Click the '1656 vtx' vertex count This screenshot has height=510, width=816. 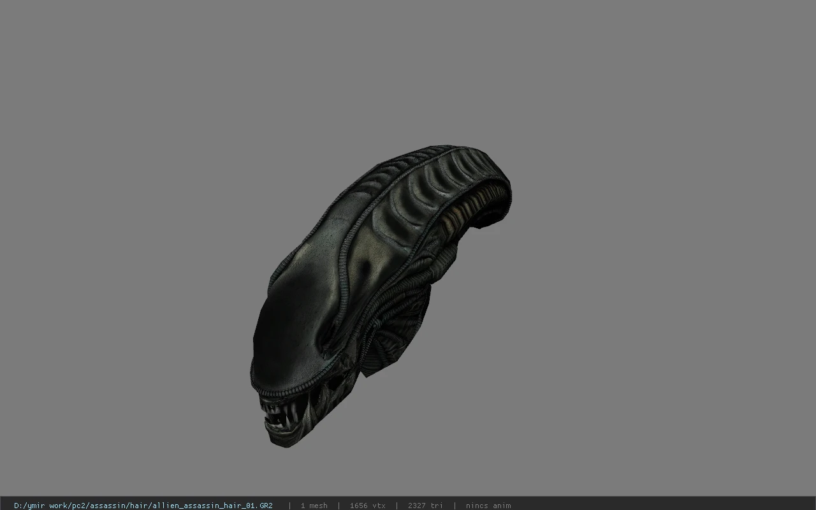click(x=367, y=506)
